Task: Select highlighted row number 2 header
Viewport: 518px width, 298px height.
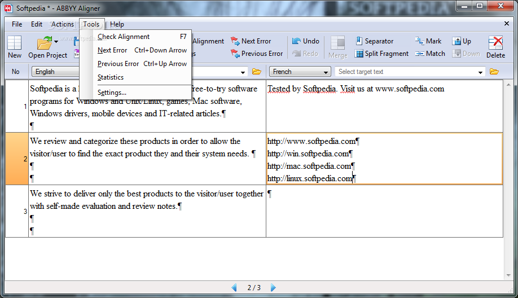Action: [x=17, y=159]
